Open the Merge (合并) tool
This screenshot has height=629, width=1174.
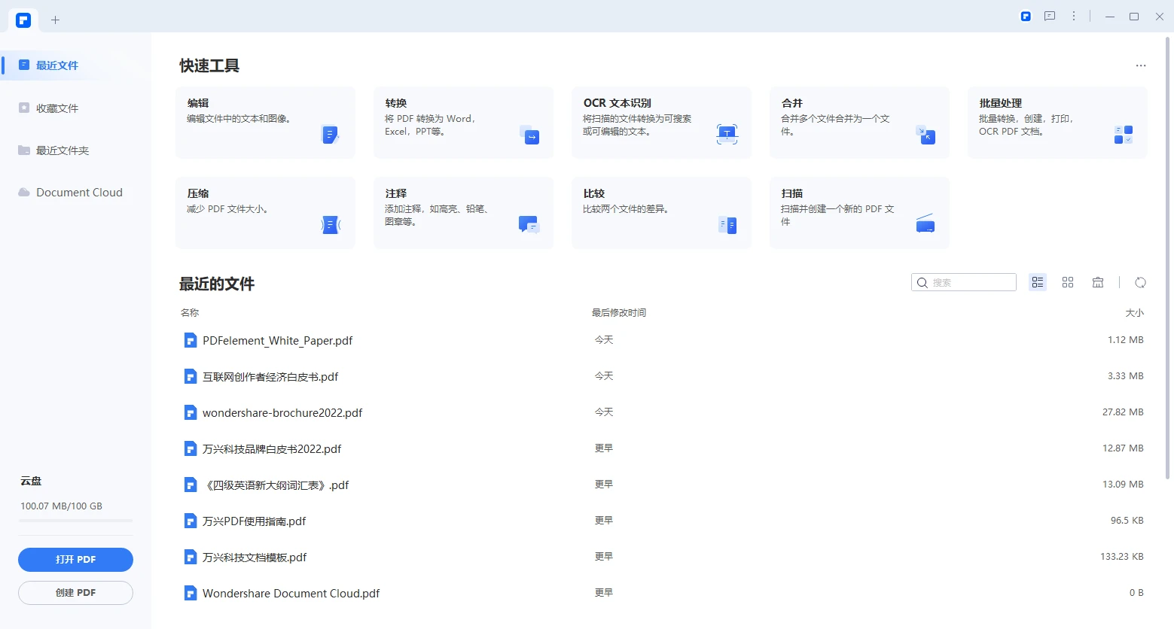[x=858, y=123]
